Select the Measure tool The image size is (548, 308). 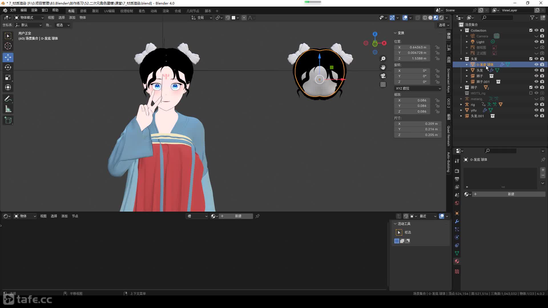click(8, 109)
